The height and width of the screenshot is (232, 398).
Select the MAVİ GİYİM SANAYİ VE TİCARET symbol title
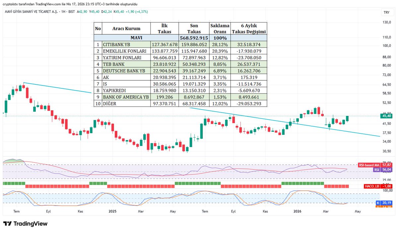point(32,12)
